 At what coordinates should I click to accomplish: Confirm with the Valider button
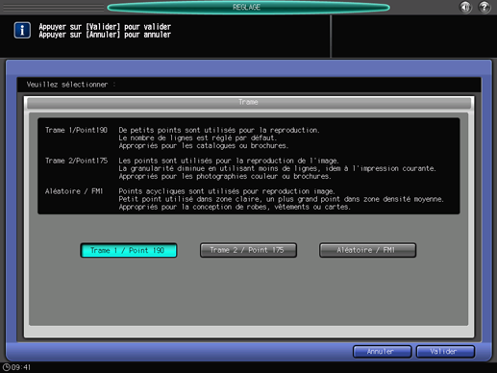tap(445, 352)
